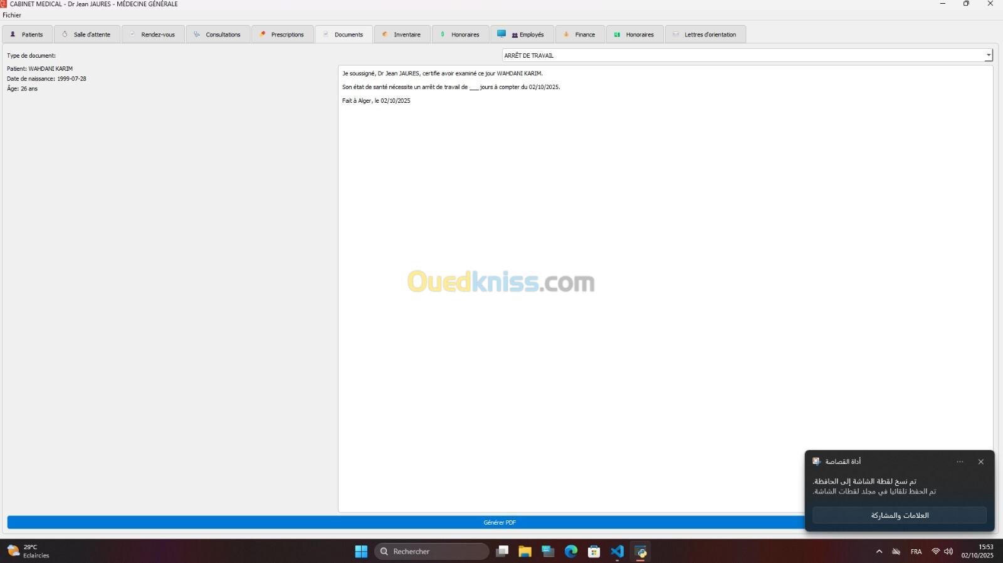The image size is (1003, 563).
Task: Switch to the Inventaire tab
Action: 402,34
